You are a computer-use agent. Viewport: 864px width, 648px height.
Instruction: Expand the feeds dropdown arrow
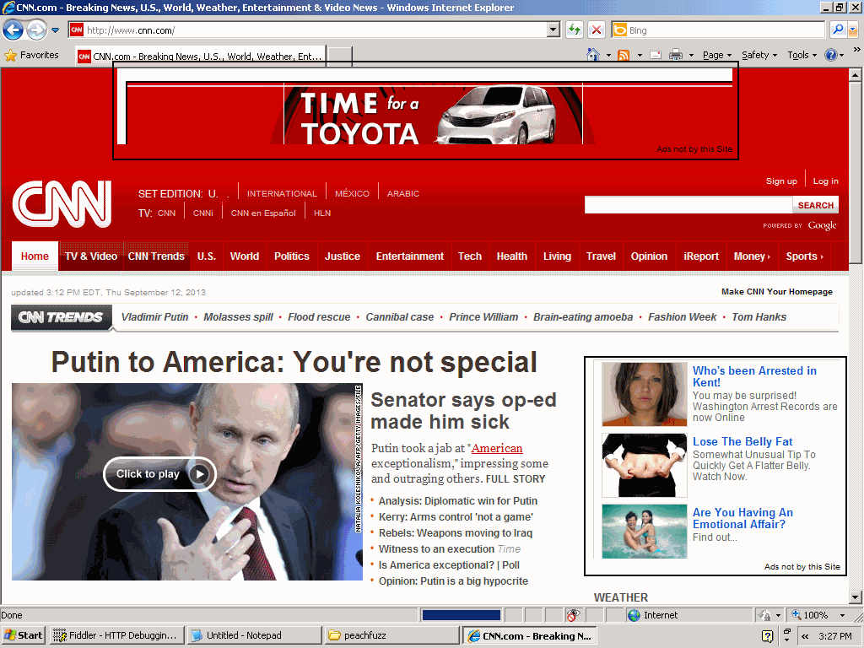click(x=640, y=55)
